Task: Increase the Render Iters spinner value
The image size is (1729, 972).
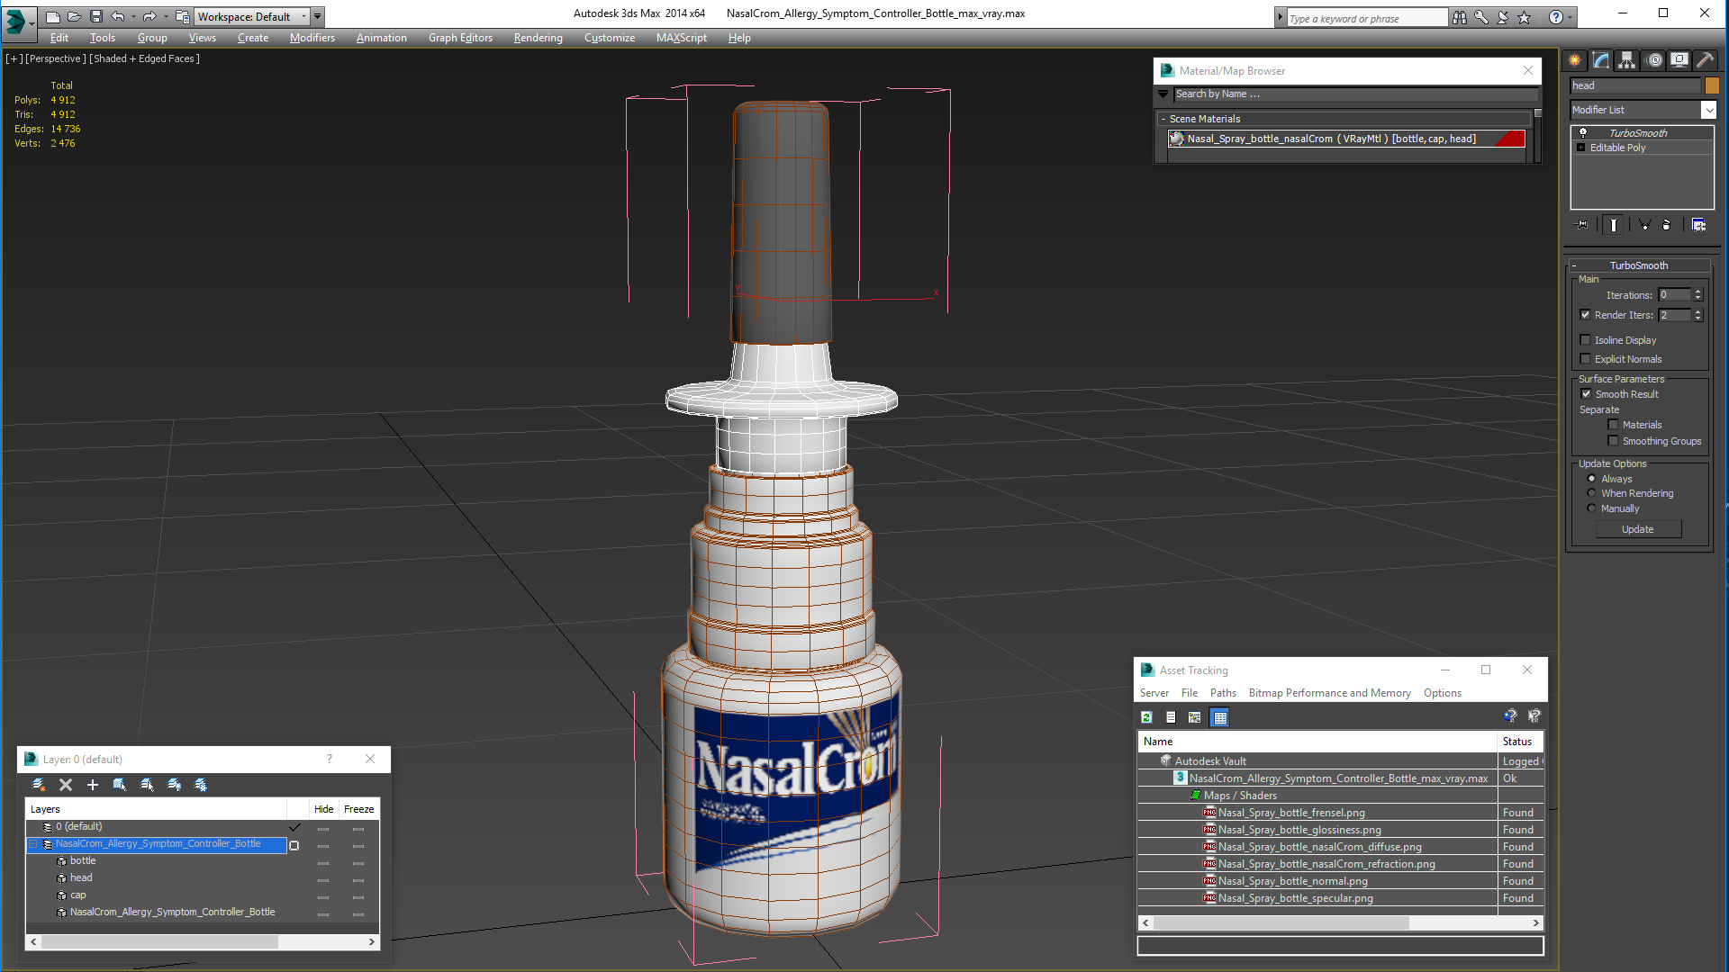Action: (x=1698, y=311)
